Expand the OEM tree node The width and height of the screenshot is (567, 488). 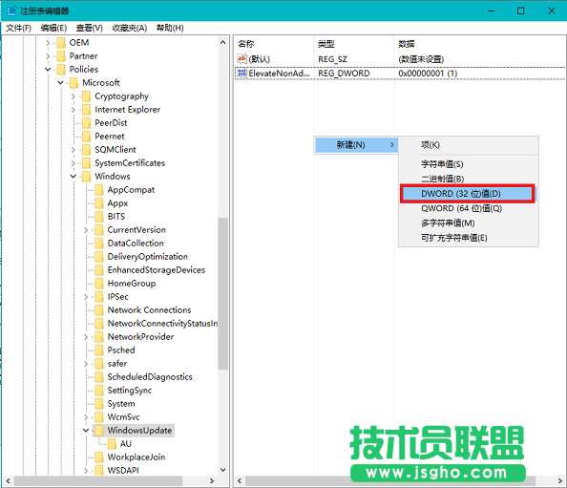coord(48,43)
